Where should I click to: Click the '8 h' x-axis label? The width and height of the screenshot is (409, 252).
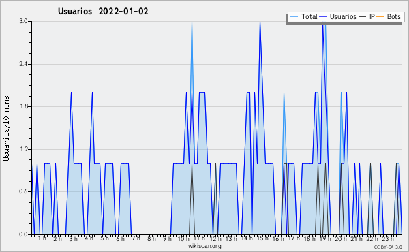[151, 238]
